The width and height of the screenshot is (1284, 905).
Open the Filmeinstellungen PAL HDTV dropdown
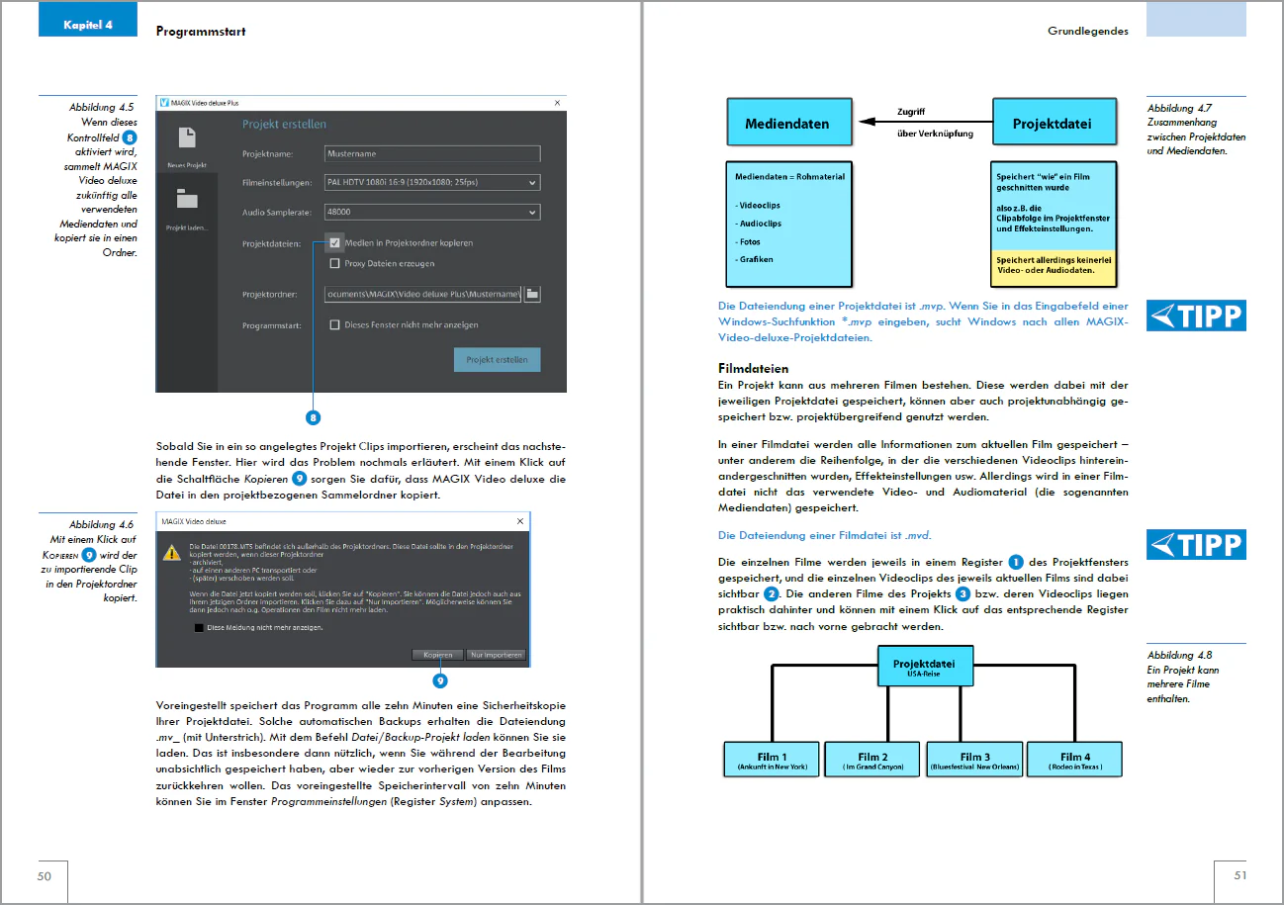pyautogui.click(x=432, y=183)
